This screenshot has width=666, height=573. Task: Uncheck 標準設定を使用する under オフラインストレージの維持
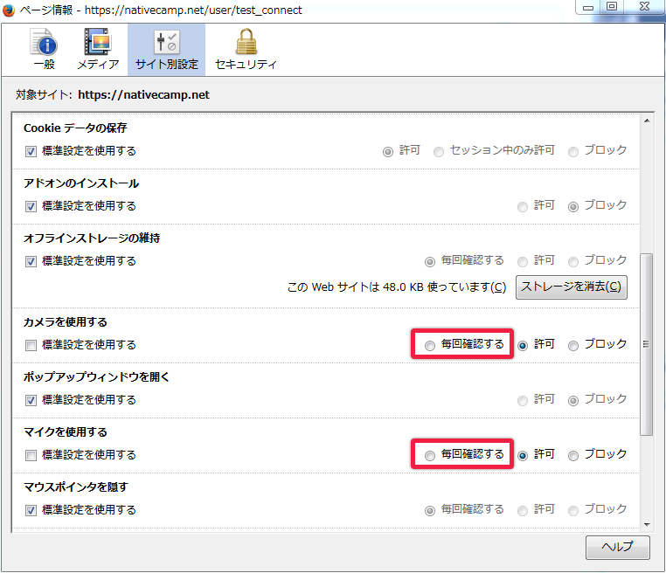[31, 261]
